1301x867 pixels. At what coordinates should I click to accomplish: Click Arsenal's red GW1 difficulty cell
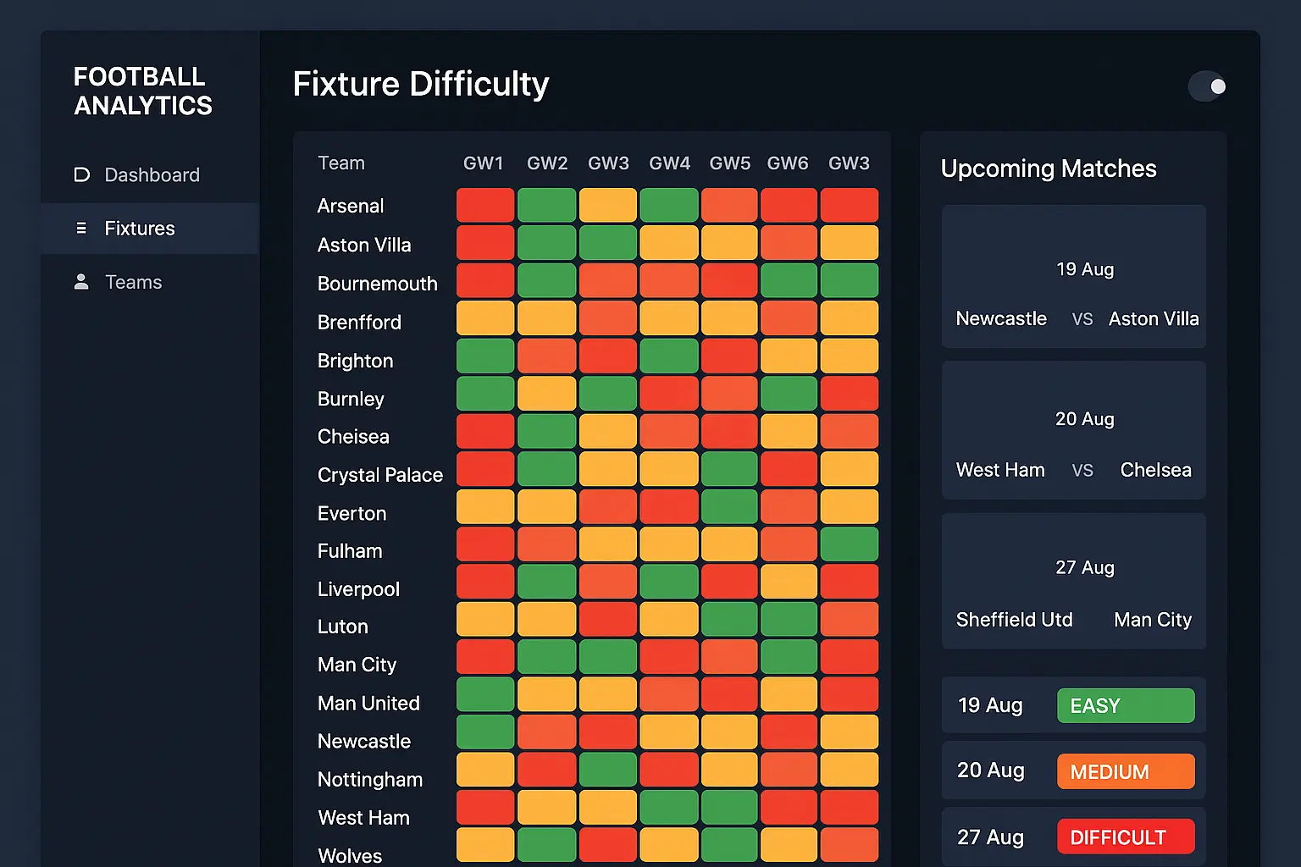pos(484,204)
